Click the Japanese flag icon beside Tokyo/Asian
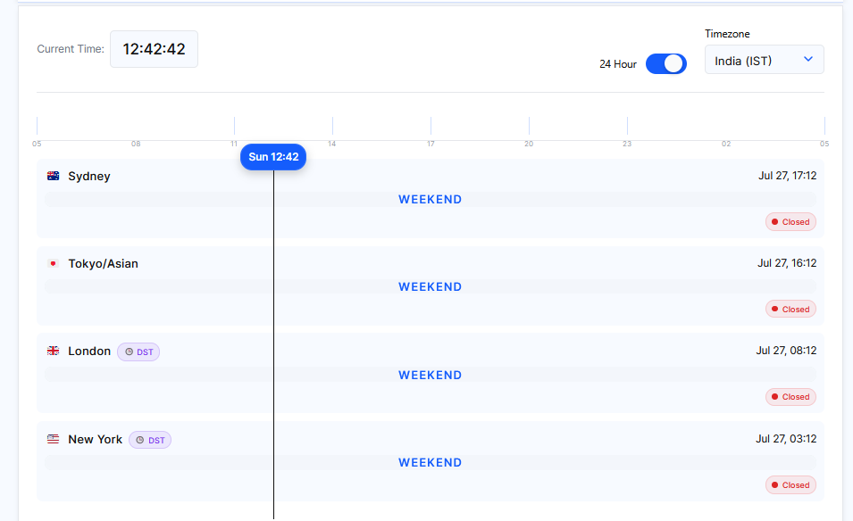853x521 pixels. [54, 263]
